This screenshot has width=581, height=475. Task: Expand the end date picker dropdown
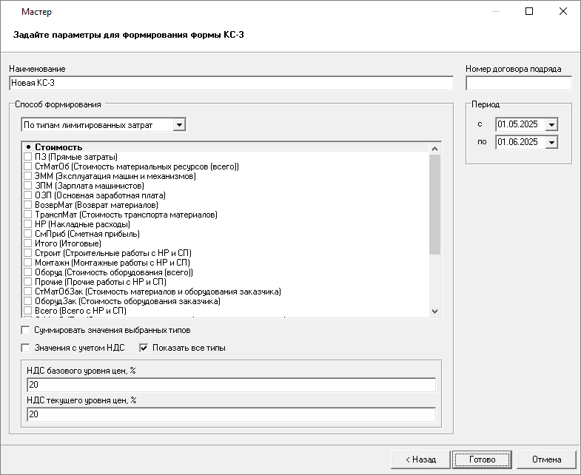[551, 142]
